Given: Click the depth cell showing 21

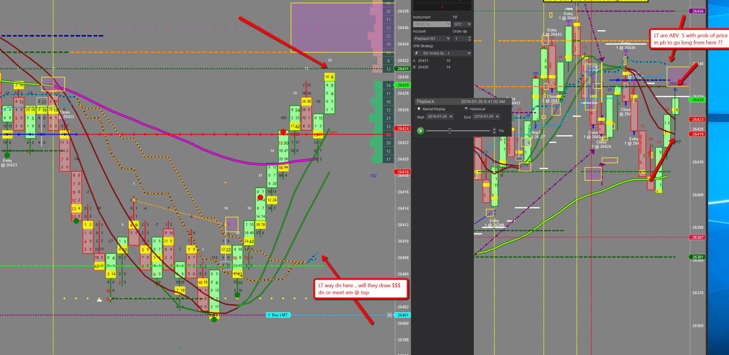Looking at the screenshot, I should 388,118.
